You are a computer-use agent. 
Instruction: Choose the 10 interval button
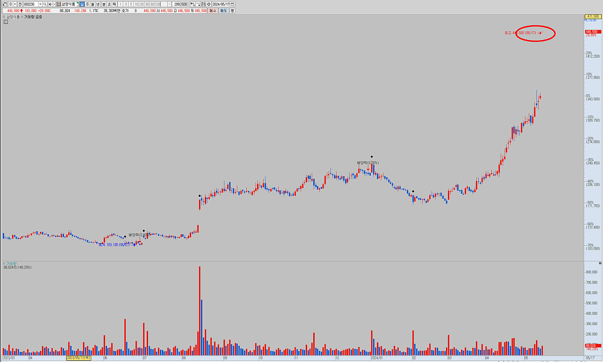[136, 4]
